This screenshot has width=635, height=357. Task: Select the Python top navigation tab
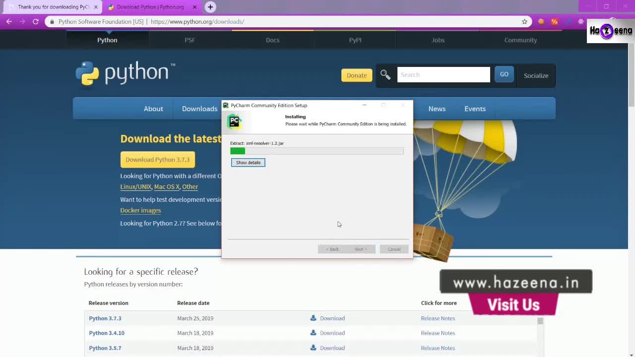(x=107, y=40)
